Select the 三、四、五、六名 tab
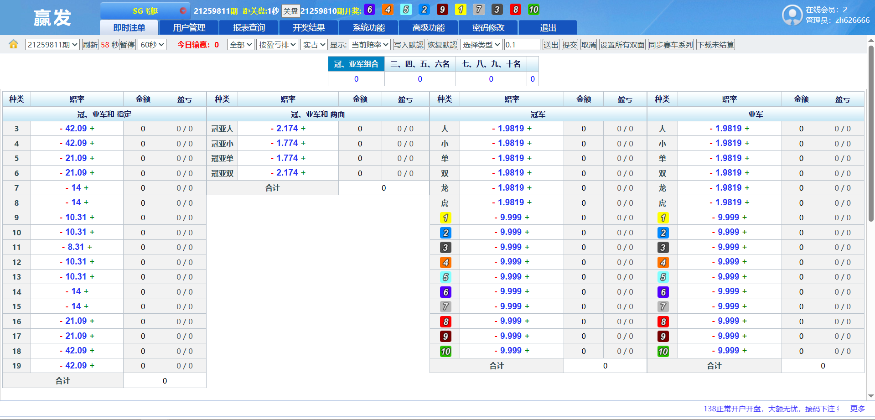This screenshot has height=420, width=875. point(419,64)
